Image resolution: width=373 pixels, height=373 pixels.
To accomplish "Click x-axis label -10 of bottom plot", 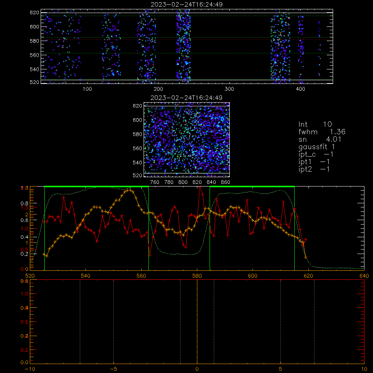I will pyautogui.click(x=30, y=369).
